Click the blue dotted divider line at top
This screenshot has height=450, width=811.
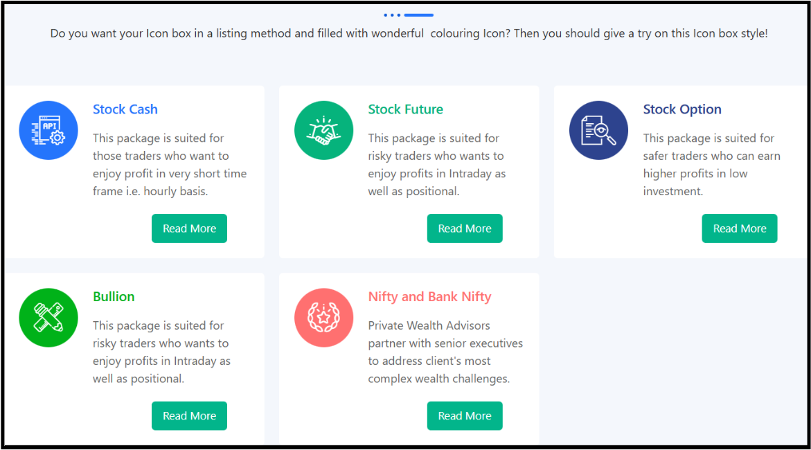[409, 15]
